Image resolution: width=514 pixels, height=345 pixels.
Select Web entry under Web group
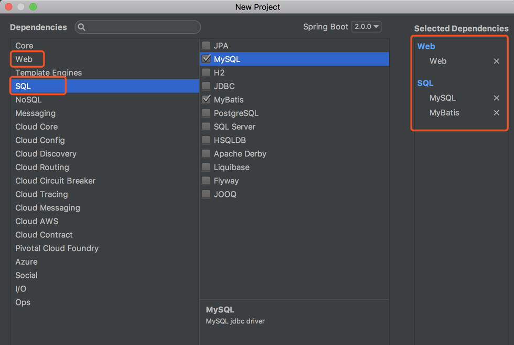(x=438, y=61)
